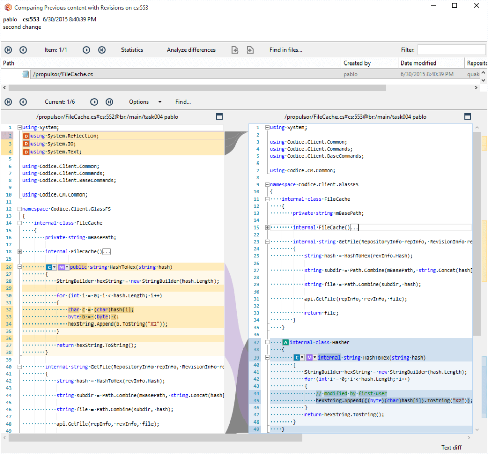Jump to last difference in diff toolbar

pyautogui.click(x=109, y=102)
